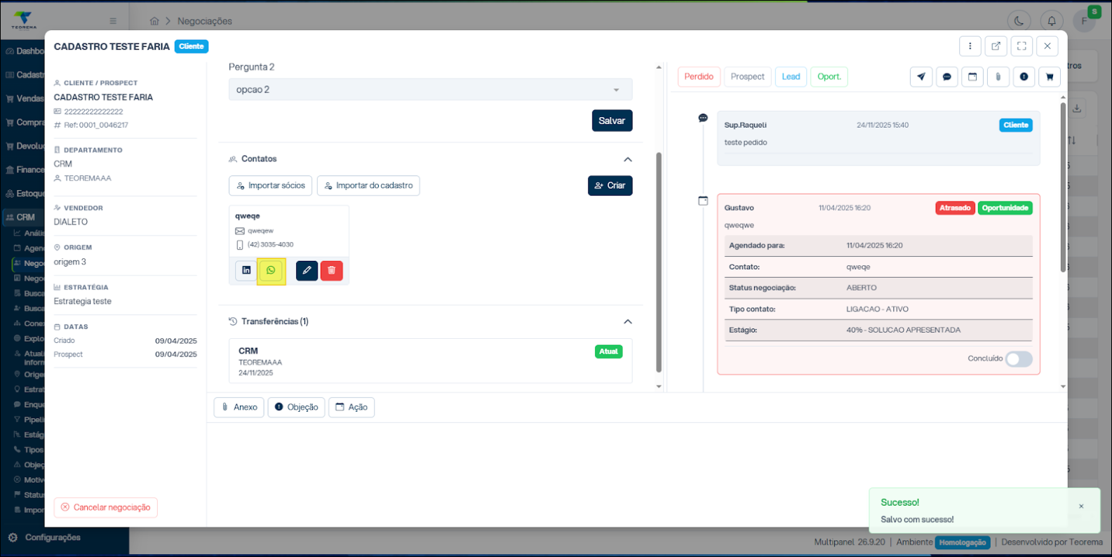
Task: Open LinkedIn for contact qweqe
Action: click(246, 270)
